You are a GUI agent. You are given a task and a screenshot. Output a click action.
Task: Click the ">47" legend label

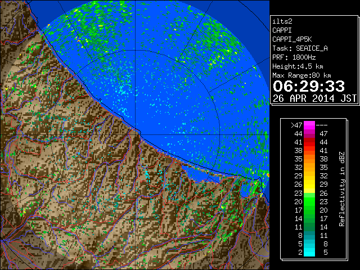coord(296,125)
